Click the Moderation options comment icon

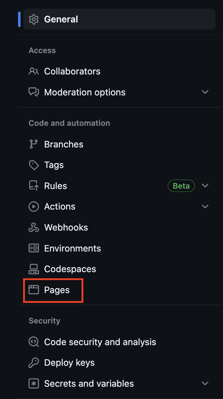[34, 92]
